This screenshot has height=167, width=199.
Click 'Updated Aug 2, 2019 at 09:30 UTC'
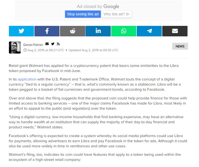click(94, 50)
